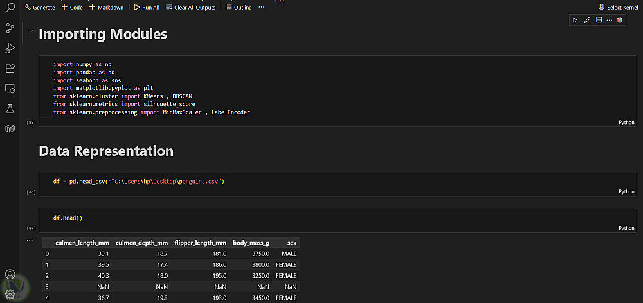Open the Accounts menu
This screenshot has height=303, width=643.
tap(10, 275)
